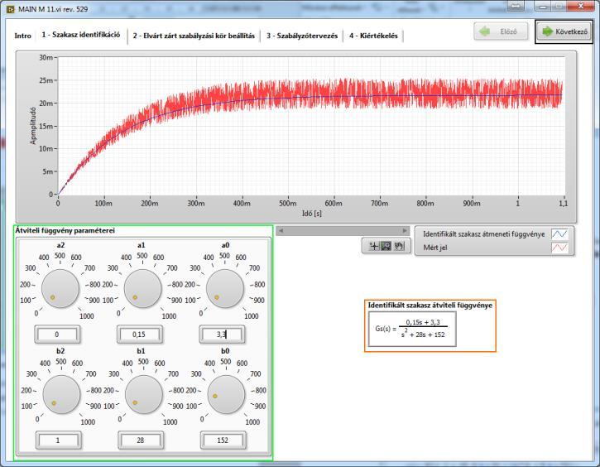This screenshot has height=467, width=600.
Task: Click the b0 numeric field showing 152
Action: 223,441
